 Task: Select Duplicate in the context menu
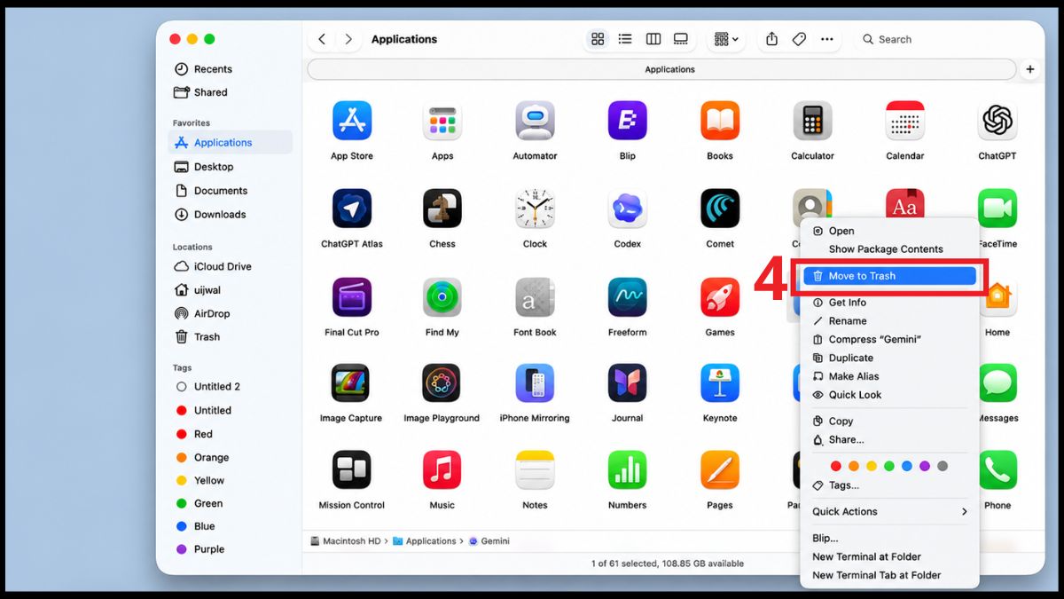click(890, 358)
